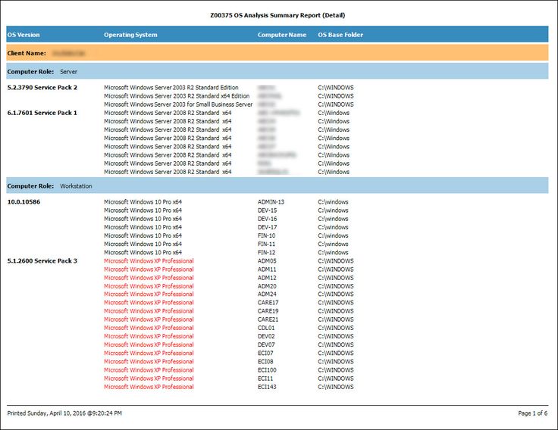This screenshot has width=558, height=430.
Task: Select computer name DEV07
Action: (266, 344)
